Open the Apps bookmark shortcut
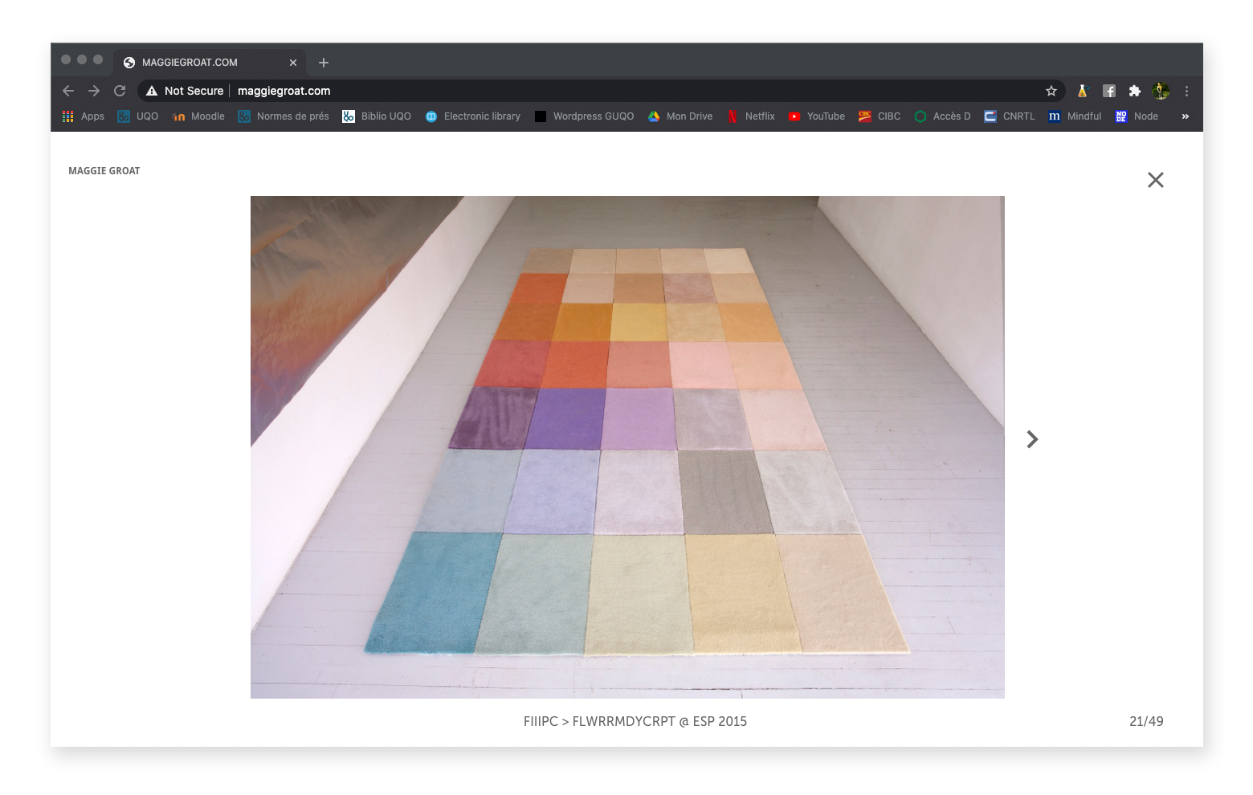 84,116
